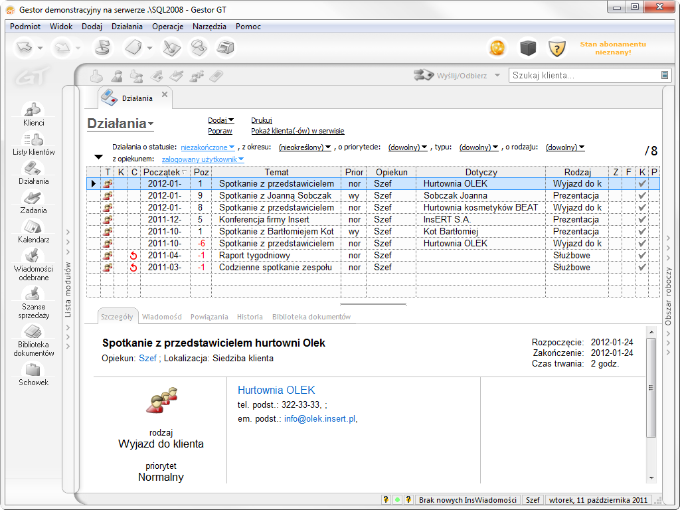This screenshot has height=510, width=680.
Task: Open the status filter 'niezakończone' dropdown
Action: pyautogui.click(x=208, y=147)
